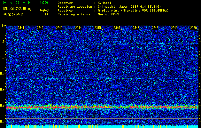Click the 0.6 frequency axis label
The height and width of the screenshot is (128, 201).
(3, 122)
